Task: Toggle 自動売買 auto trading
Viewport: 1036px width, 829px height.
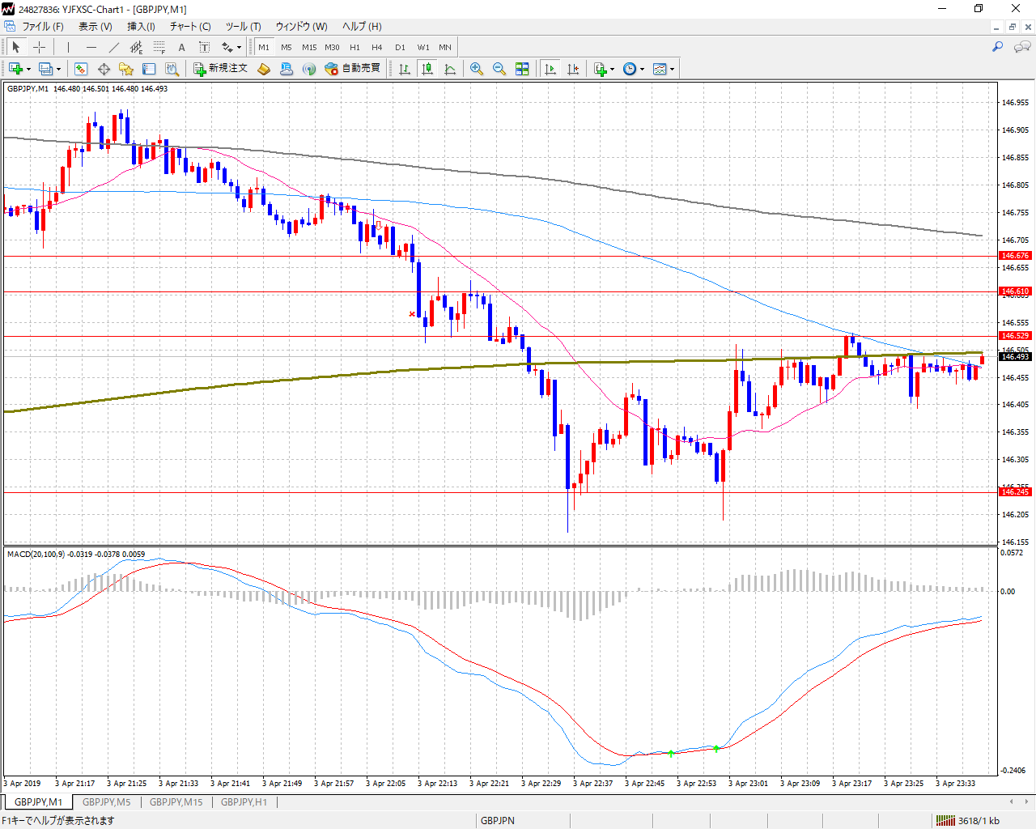Action: coord(353,69)
